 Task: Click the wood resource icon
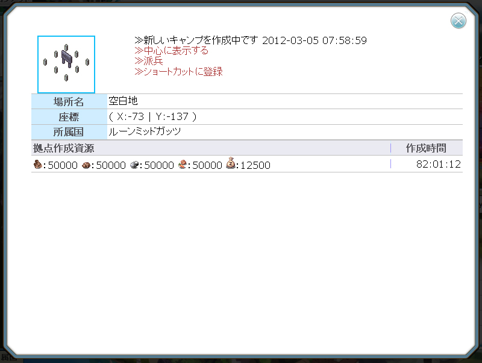38,165
